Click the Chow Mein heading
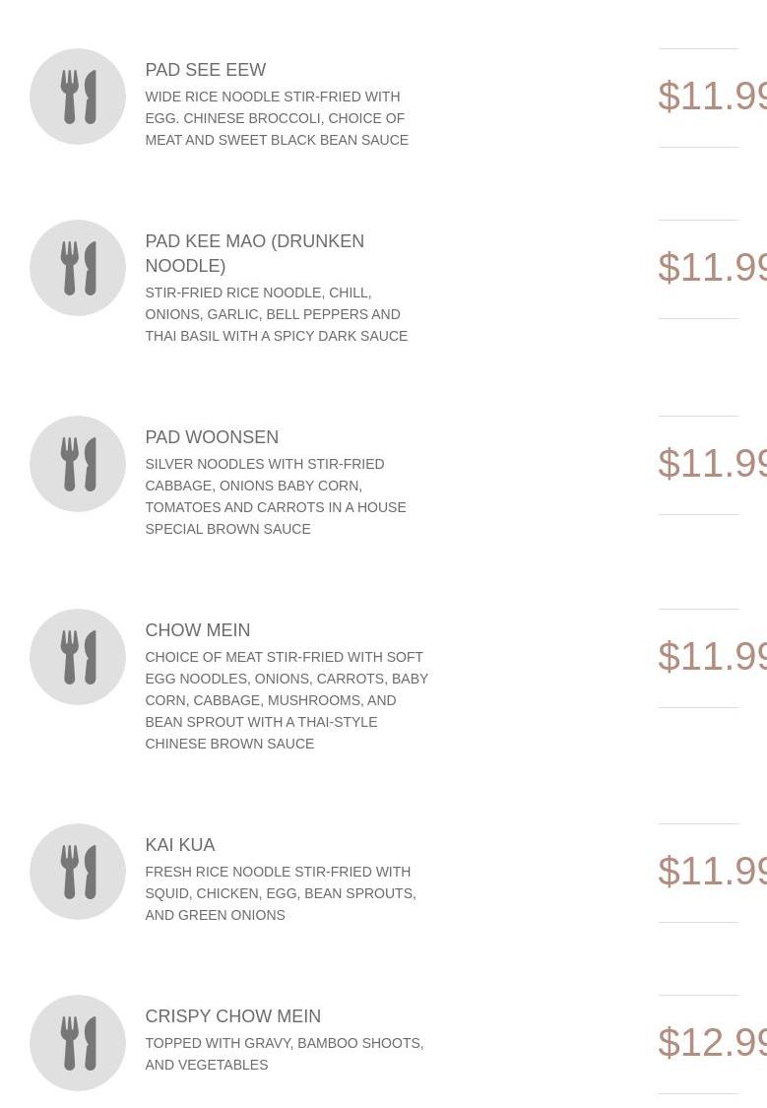Viewport: 767px width, 1108px height. [x=197, y=630]
